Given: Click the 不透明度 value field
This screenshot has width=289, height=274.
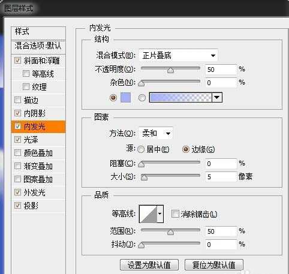Looking at the screenshot, I should point(221,70).
